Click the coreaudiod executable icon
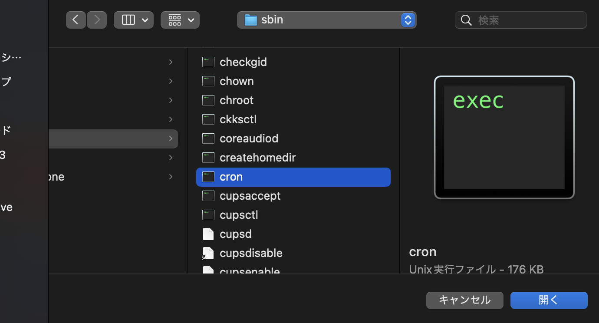Image resolution: width=599 pixels, height=323 pixels. (208, 138)
